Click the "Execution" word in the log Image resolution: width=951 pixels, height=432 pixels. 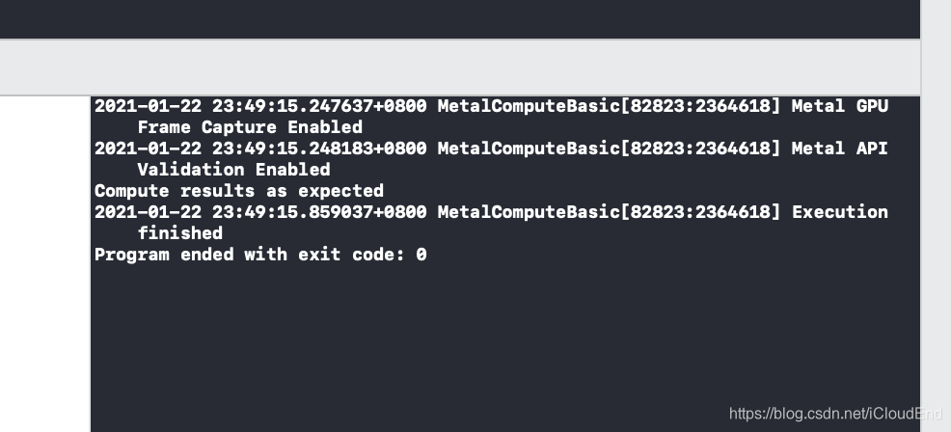pos(839,212)
